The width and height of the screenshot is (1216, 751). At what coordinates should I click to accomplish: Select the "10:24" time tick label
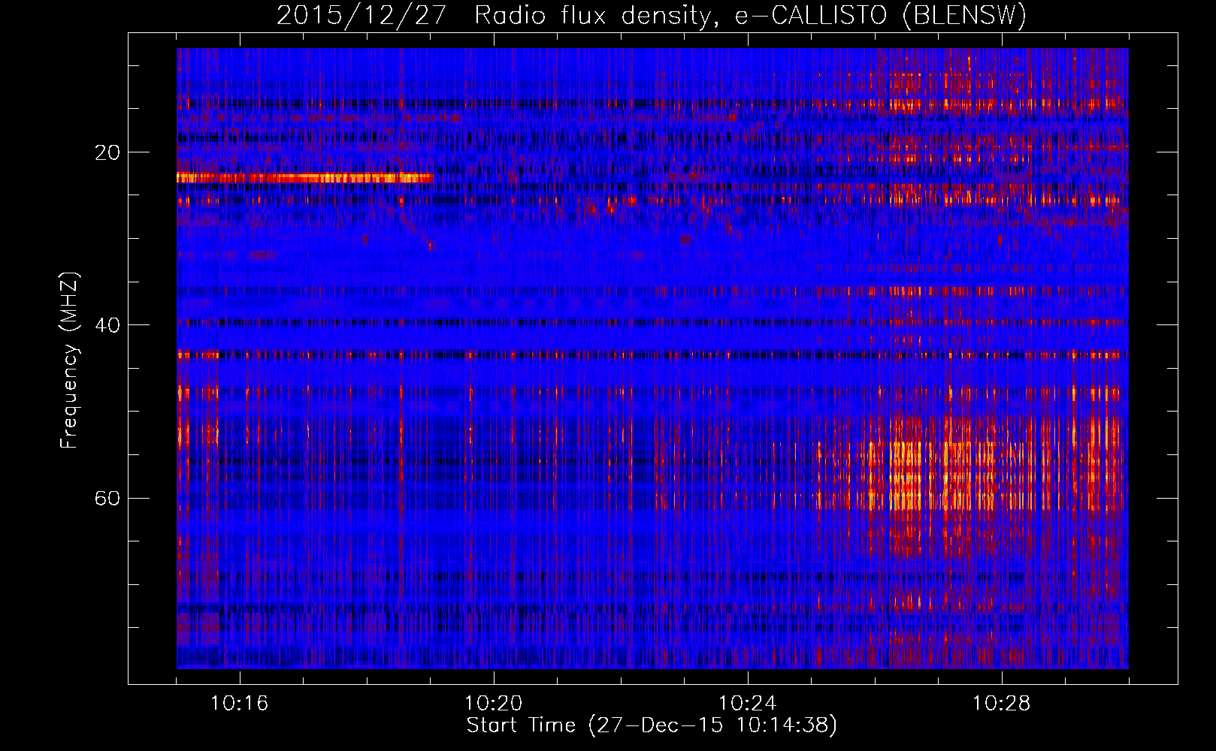click(748, 704)
